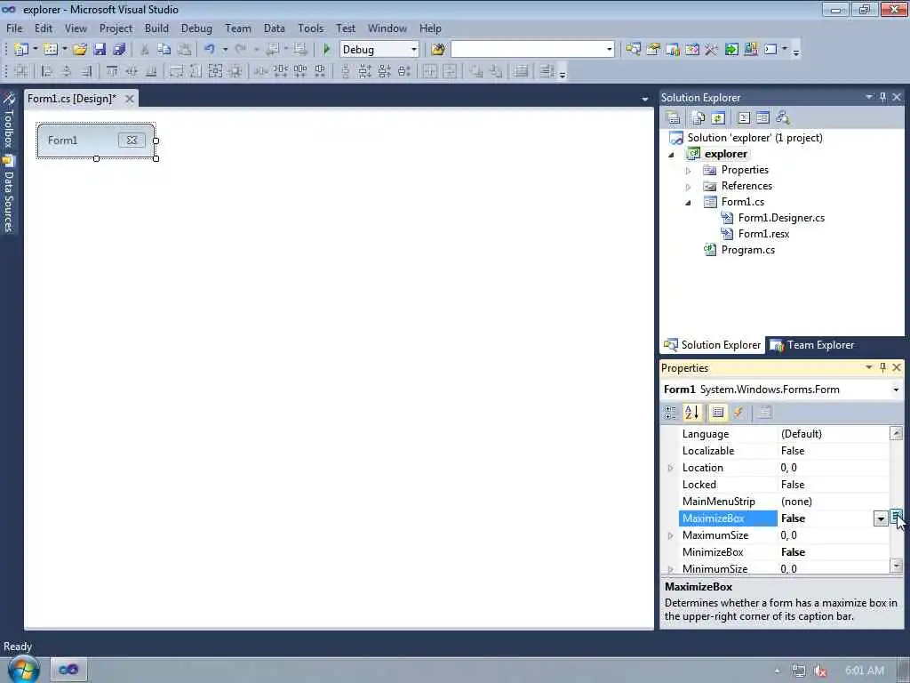Select Program.cs in Solution Explorer
The image size is (910, 683).
748,250
